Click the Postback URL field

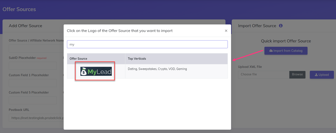pos(36,118)
